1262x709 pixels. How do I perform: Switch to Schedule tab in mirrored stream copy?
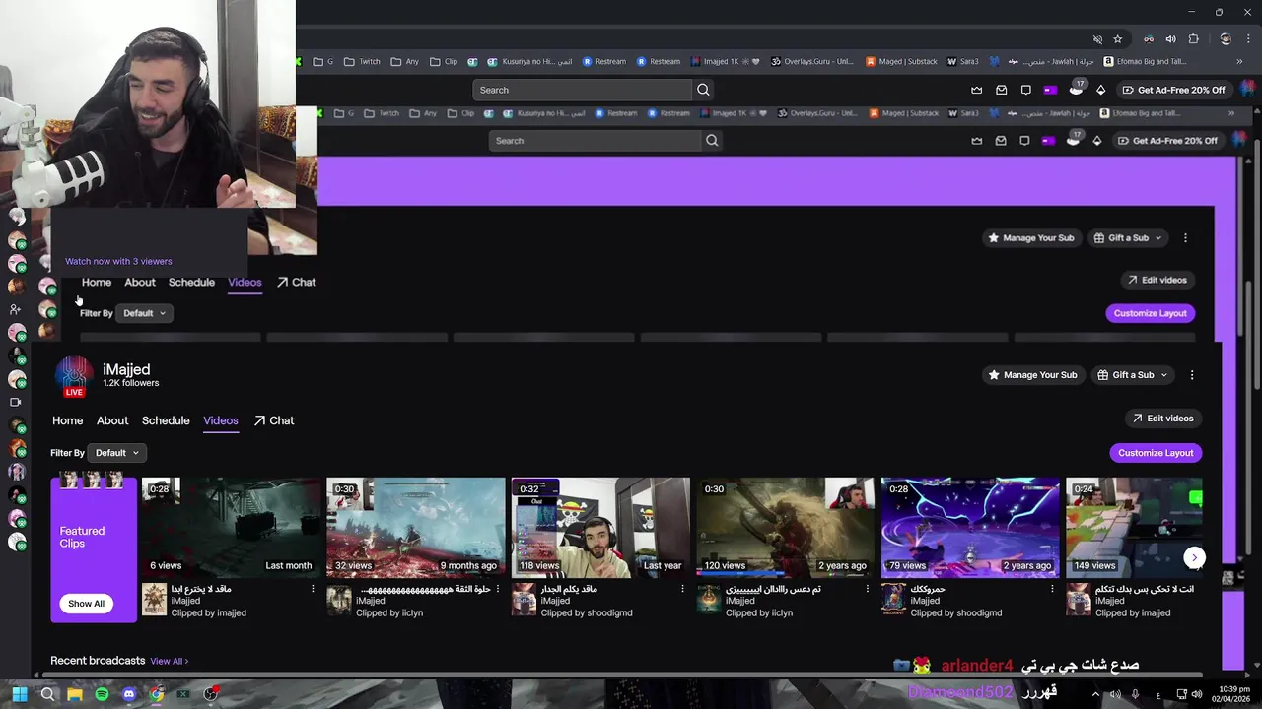pos(191,282)
